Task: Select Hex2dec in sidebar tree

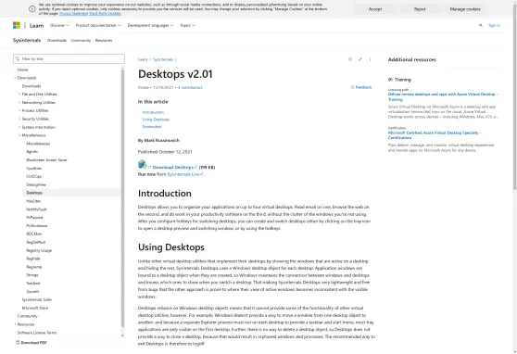Action: [x=33, y=201]
